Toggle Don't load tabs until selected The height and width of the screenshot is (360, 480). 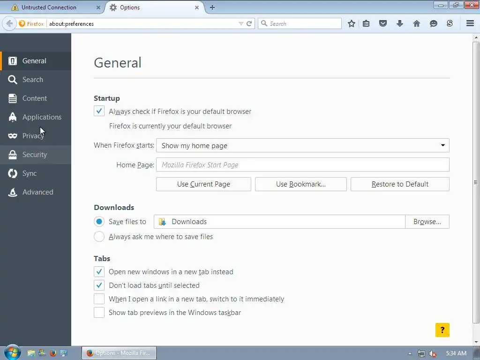[99, 285]
